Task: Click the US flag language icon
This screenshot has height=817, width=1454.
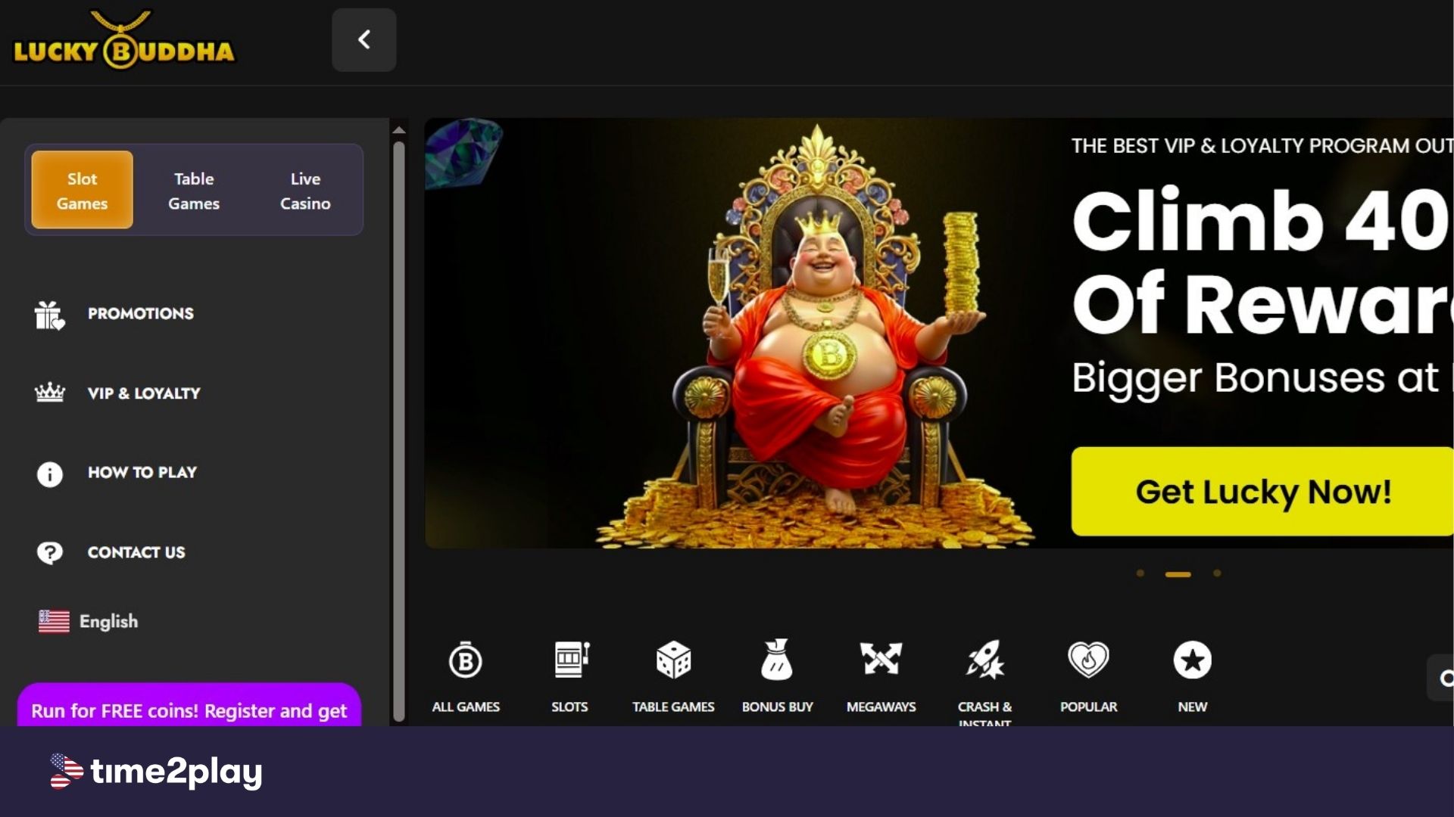Action: pos(54,622)
